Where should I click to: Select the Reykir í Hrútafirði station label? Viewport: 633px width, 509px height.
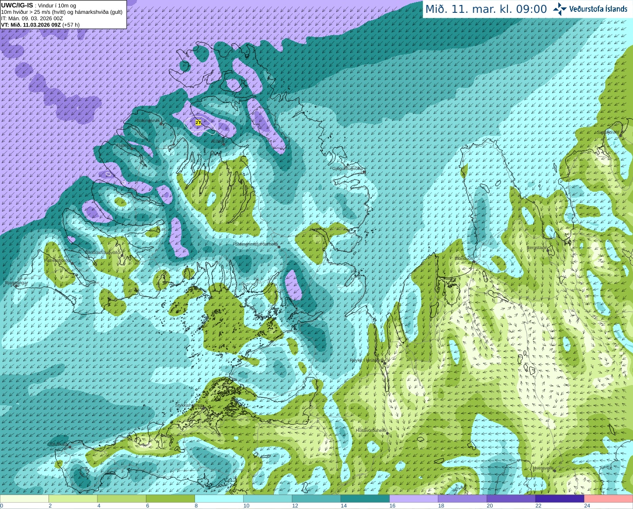[366, 360]
